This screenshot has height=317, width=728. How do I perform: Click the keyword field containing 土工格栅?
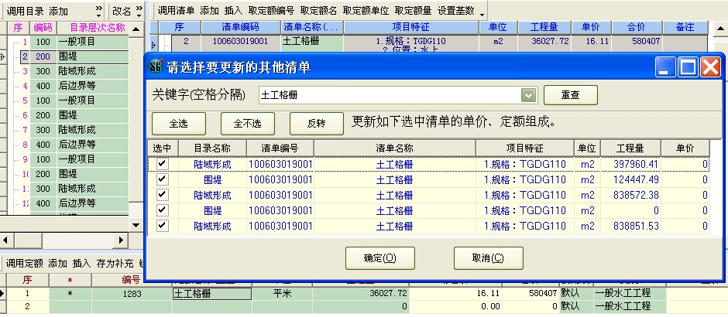coord(387,95)
